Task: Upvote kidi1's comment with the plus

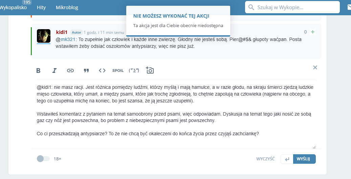Action: [x=313, y=32]
